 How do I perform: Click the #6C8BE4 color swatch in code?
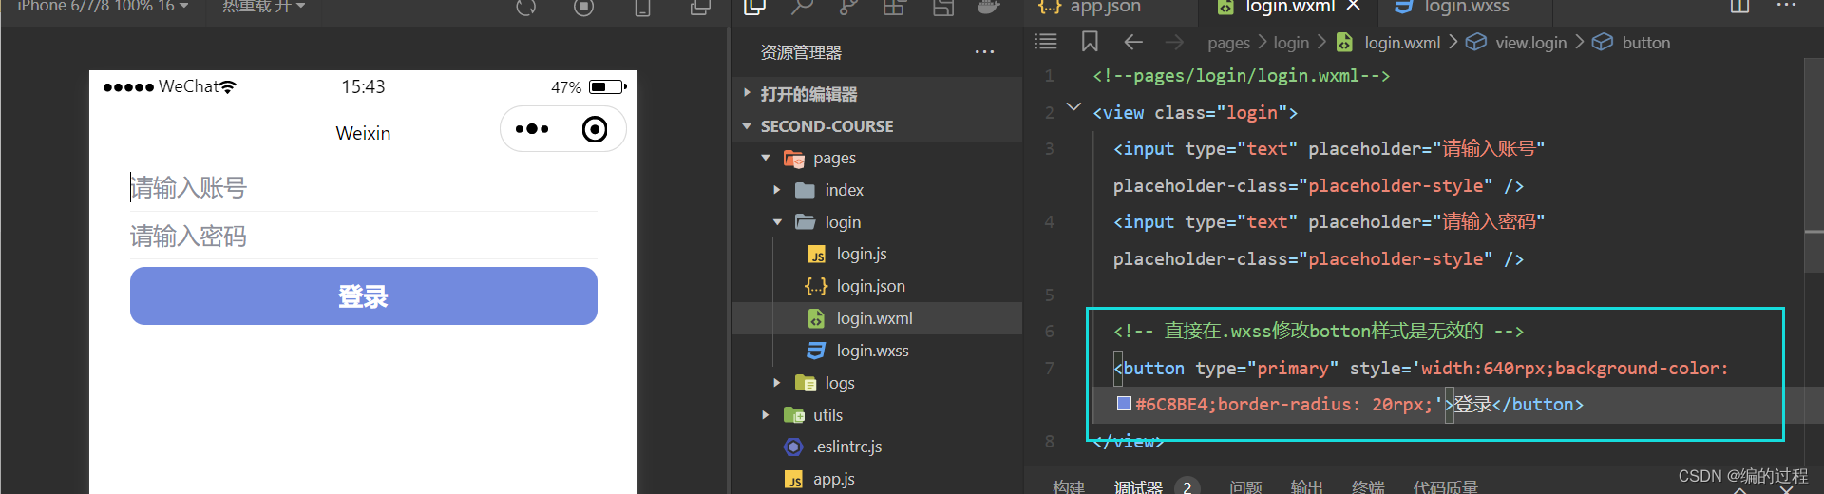coord(1124,403)
